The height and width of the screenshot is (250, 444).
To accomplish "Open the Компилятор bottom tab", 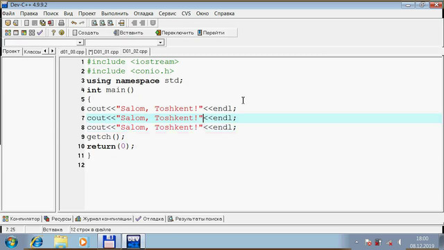I will click(x=22, y=219).
